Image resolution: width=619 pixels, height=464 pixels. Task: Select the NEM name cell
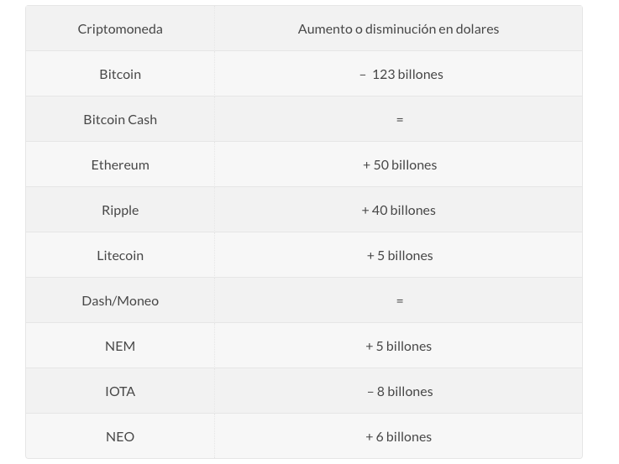click(x=120, y=347)
